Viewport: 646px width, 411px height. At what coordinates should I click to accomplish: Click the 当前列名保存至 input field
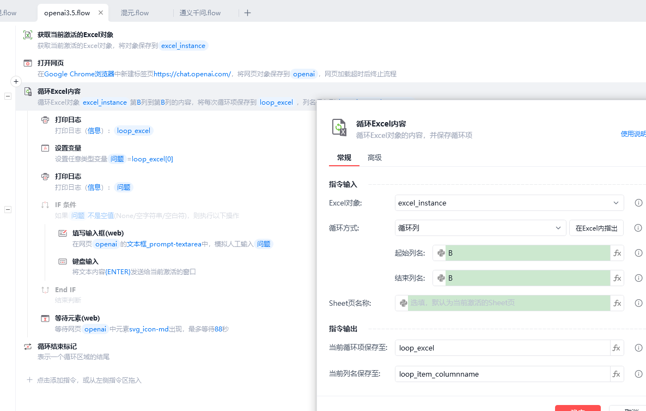pos(501,374)
